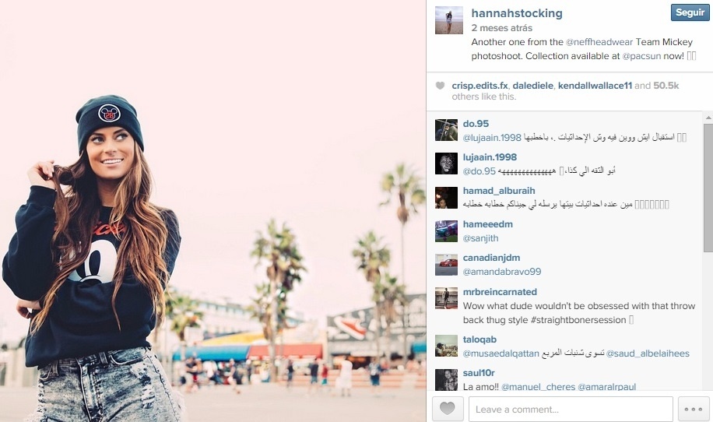Open the @amandabravo99 mention

(x=502, y=272)
